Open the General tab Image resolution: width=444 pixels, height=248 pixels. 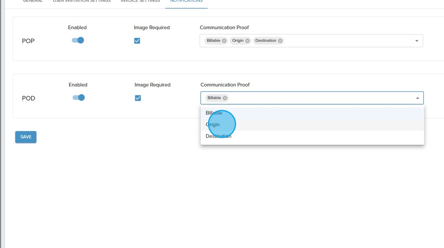(33, 2)
